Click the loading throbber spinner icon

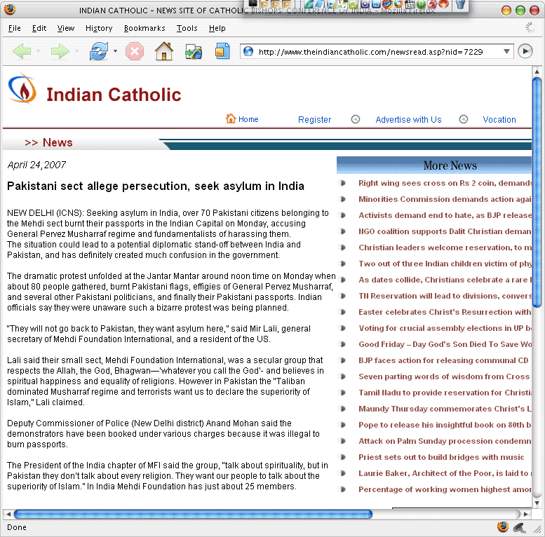pyautogui.click(x=530, y=27)
